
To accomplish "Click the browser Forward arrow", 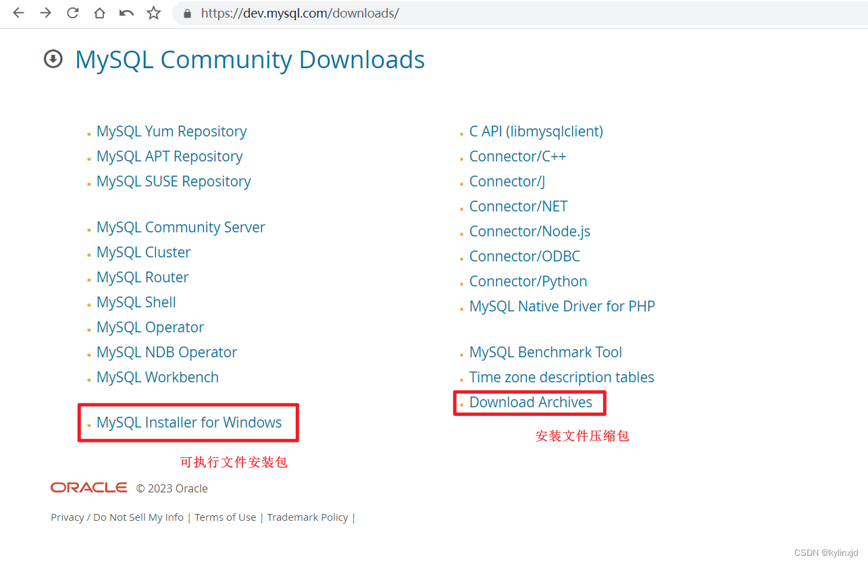I will (45, 13).
